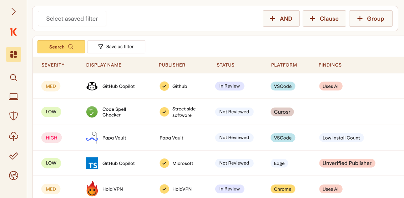Open GitHub Copilot name in Github row
The width and height of the screenshot is (404, 198).
118,86
